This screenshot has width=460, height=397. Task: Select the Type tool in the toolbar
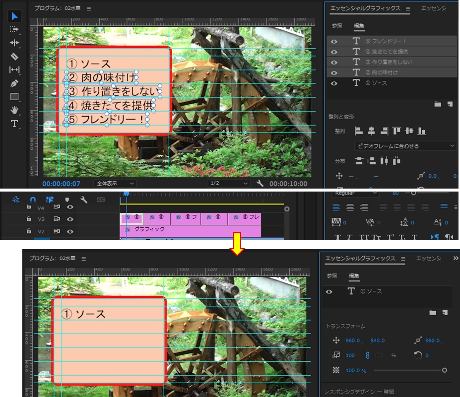[14, 124]
